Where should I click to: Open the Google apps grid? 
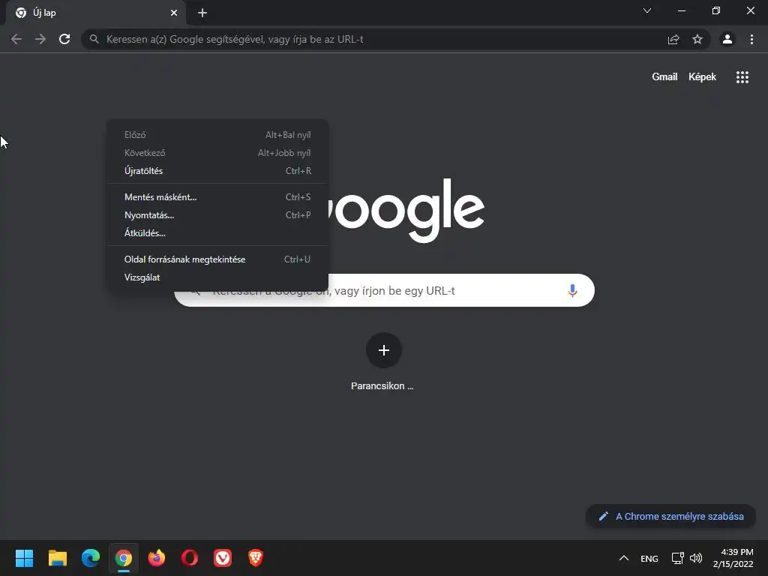click(742, 77)
